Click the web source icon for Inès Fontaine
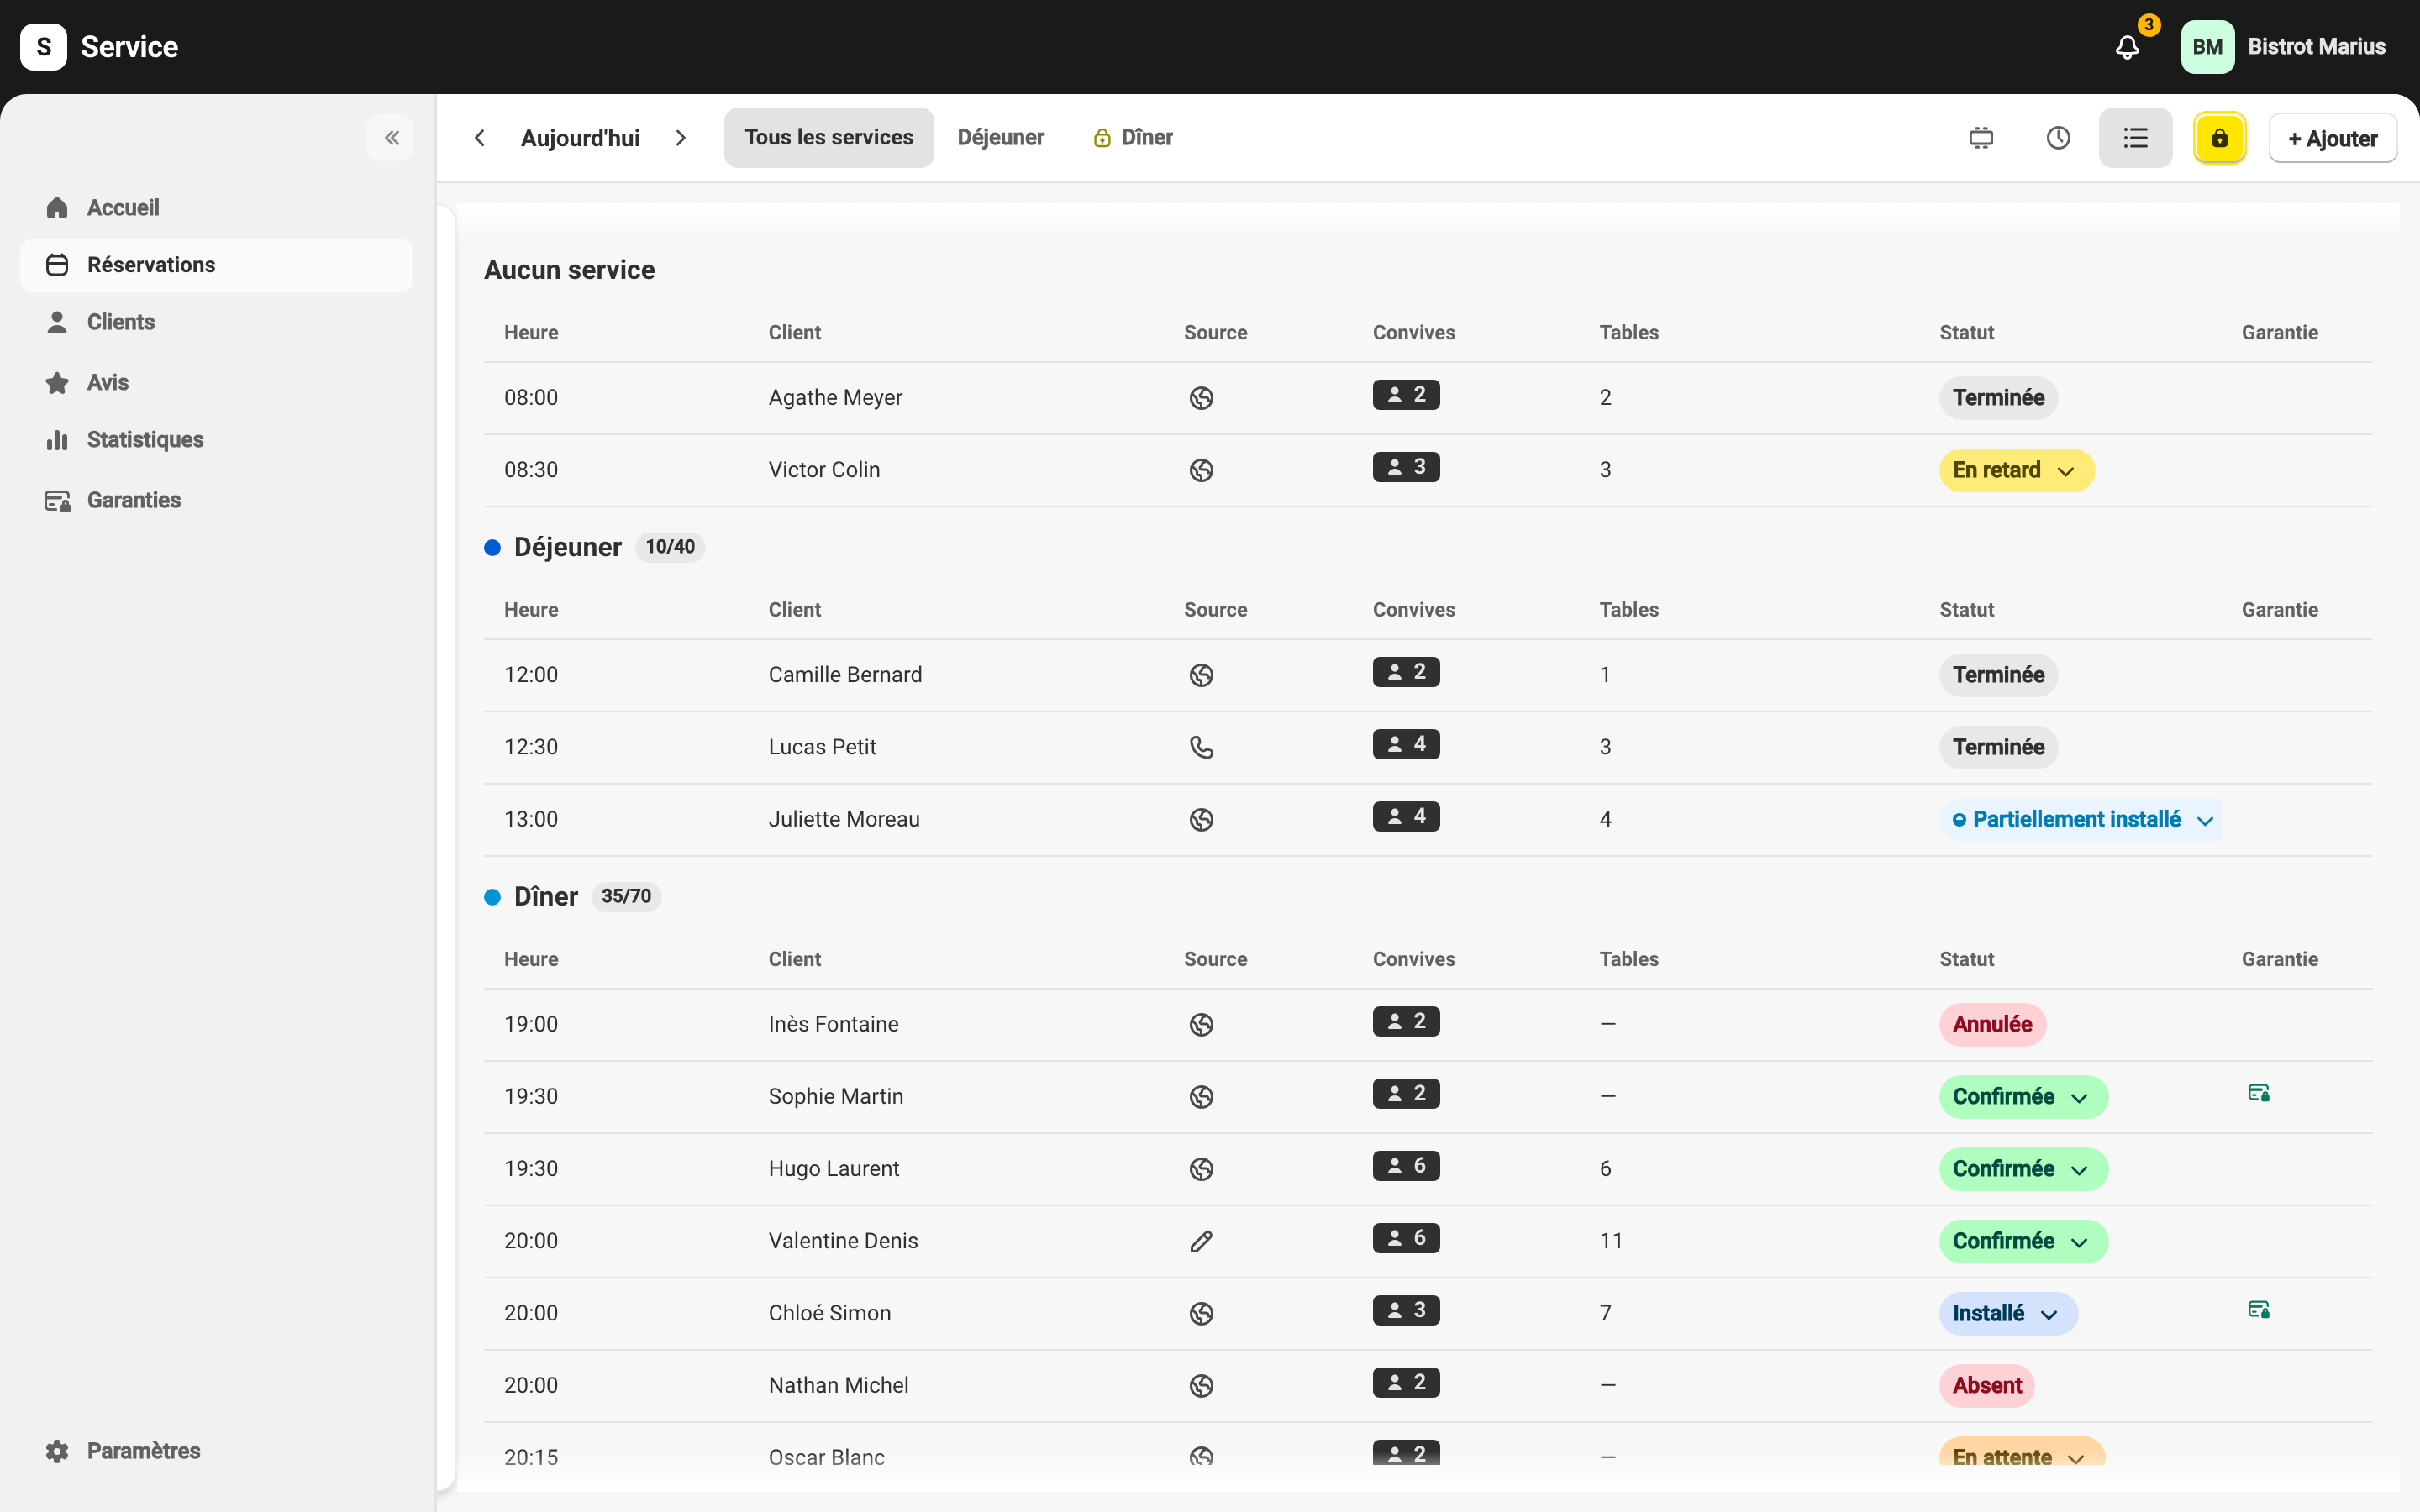Viewport: 2420px width, 1512px height. click(1201, 1025)
